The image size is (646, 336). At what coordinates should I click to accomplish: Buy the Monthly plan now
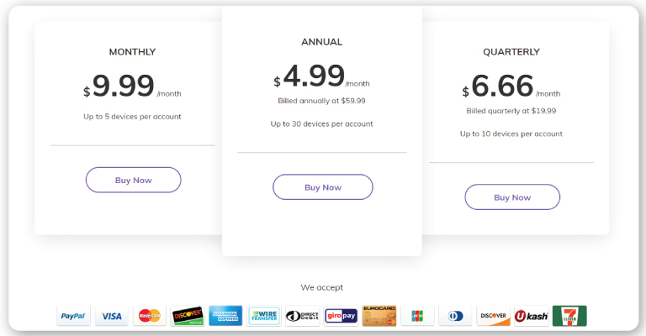point(134,180)
